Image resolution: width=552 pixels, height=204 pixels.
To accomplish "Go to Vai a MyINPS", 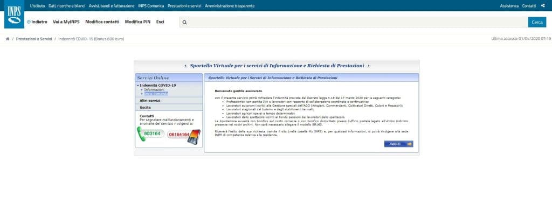I will [66, 22].
